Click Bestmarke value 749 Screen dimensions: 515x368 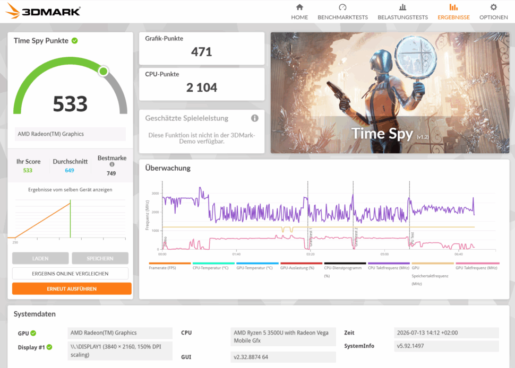point(111,173)
